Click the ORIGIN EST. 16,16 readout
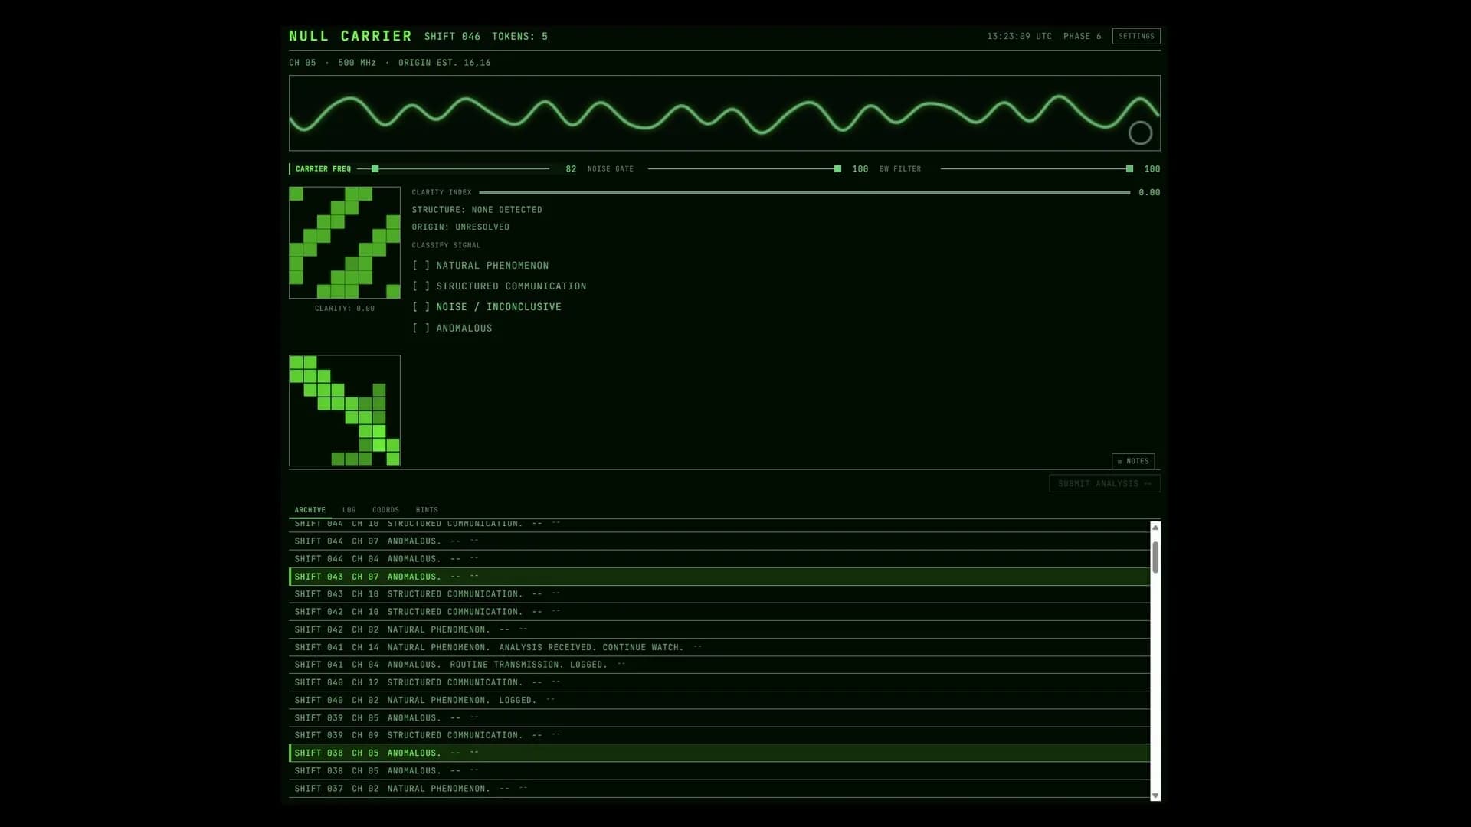The image size is (1471, 827). [444, 63]
